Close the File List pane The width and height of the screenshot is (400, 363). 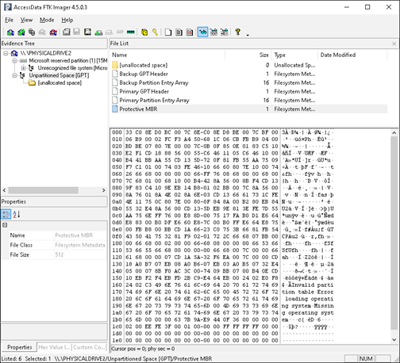(x=394, y=44)
